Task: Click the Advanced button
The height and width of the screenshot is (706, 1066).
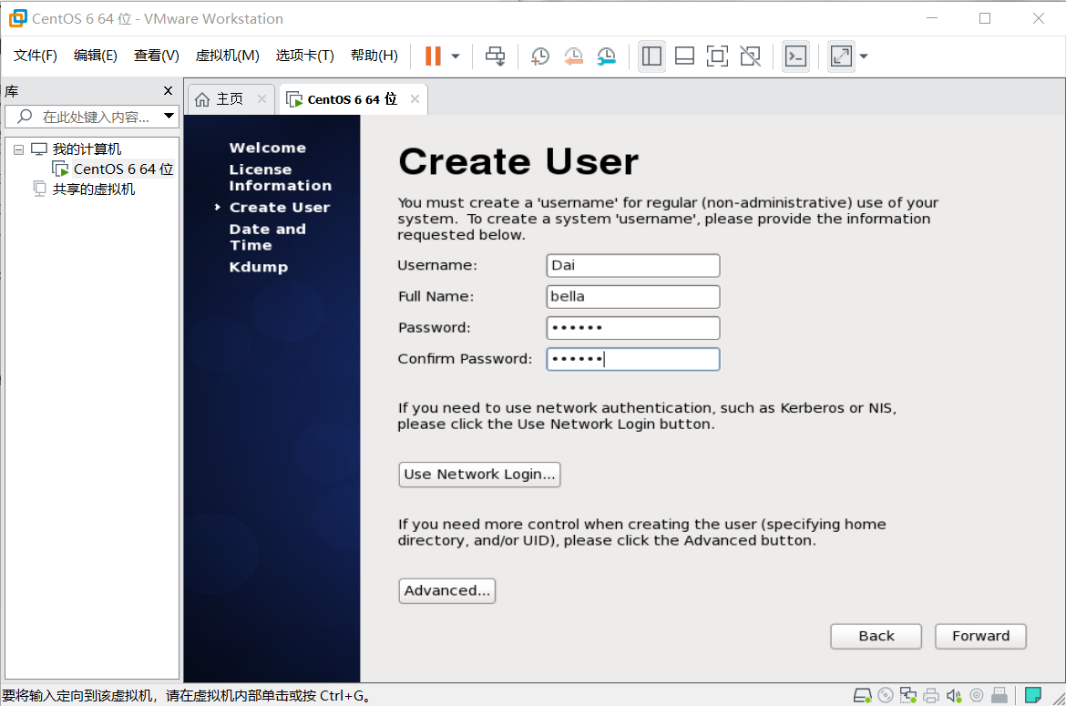Action: (446, 590)
